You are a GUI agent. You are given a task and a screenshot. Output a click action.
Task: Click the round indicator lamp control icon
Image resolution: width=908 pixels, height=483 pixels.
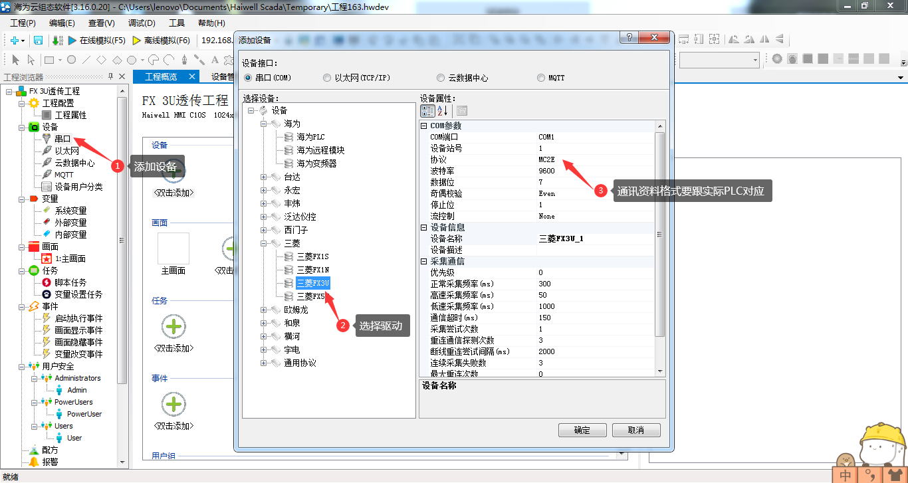pyautogui.click(x=777, y=59)
